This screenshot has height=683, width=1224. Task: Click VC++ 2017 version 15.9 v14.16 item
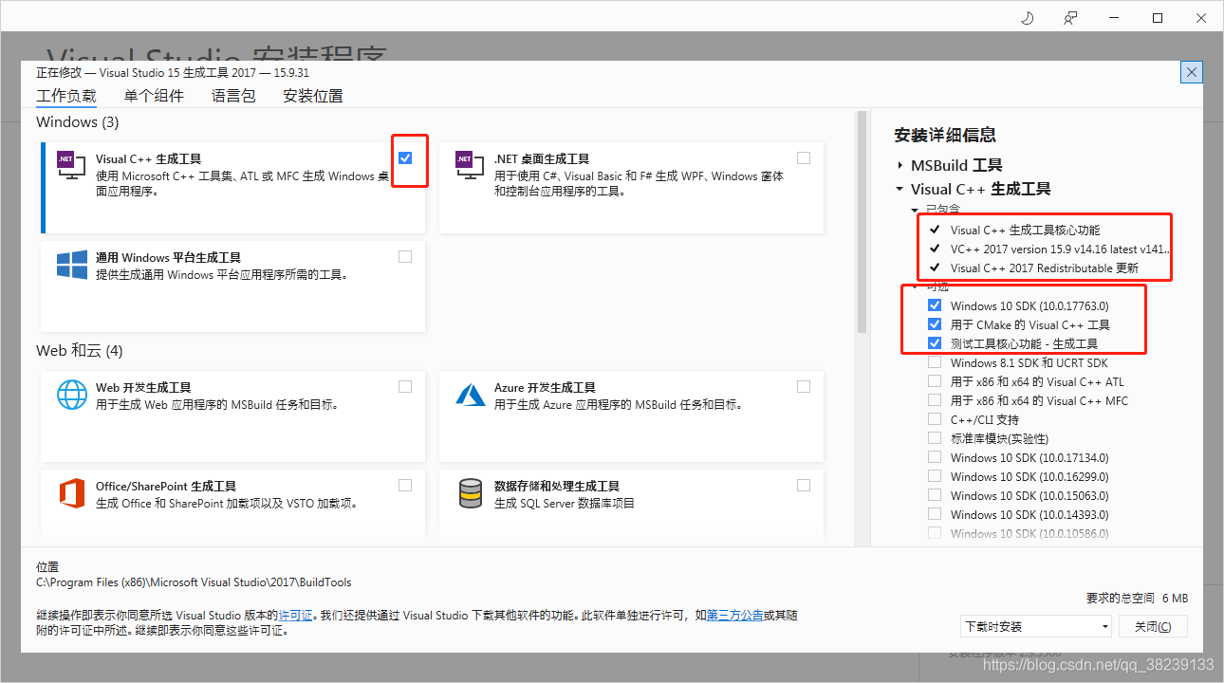[x=1061, y=249]
